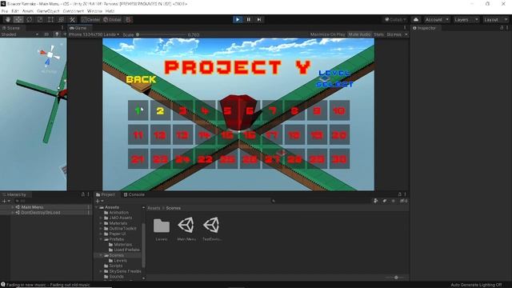This screenshot has width=512, height=288.
Task: Click the Step frame button
Action: pyautogui.click(x=259, y=19)
